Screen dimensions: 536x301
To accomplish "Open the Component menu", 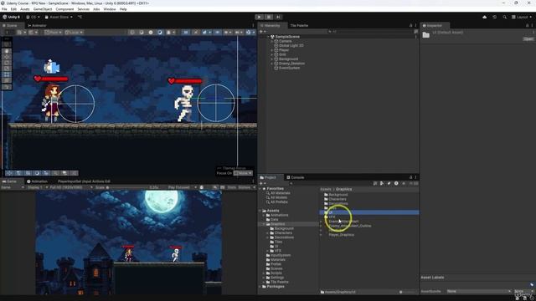I will [64, 9].
